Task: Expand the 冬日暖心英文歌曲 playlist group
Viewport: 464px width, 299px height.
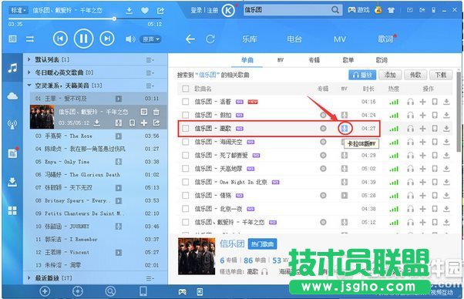Action: (29, 72)
